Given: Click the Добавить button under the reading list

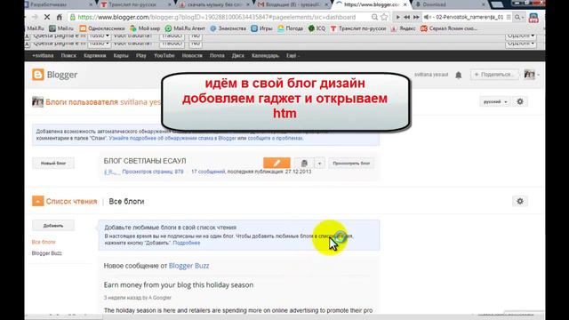Looking at the screenshot, I should click(x=53, y=226).
